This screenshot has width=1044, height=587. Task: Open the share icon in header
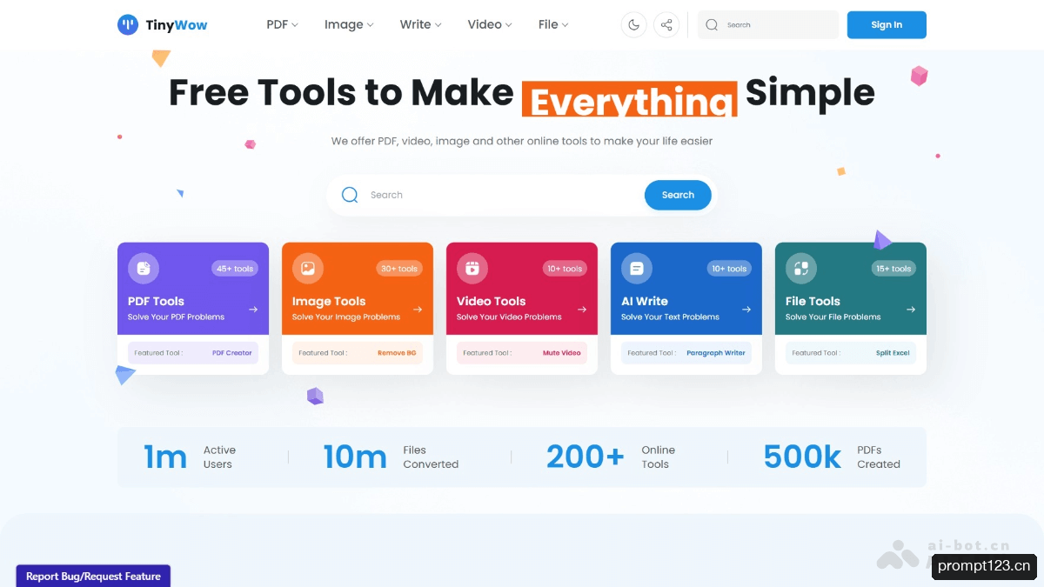pos(666,24)
